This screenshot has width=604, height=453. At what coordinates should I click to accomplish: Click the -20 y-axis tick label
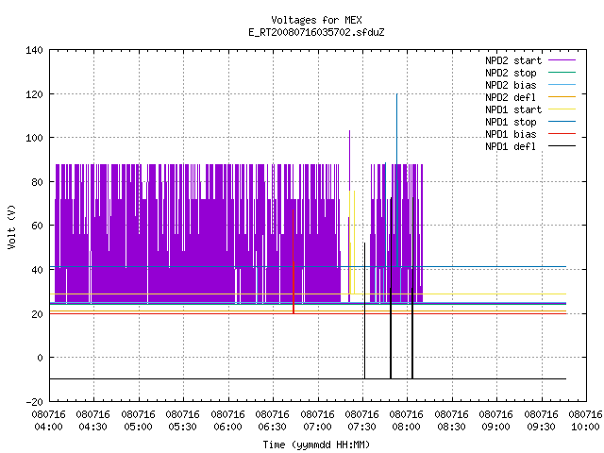pyautogui.click(x=34, y=402)
